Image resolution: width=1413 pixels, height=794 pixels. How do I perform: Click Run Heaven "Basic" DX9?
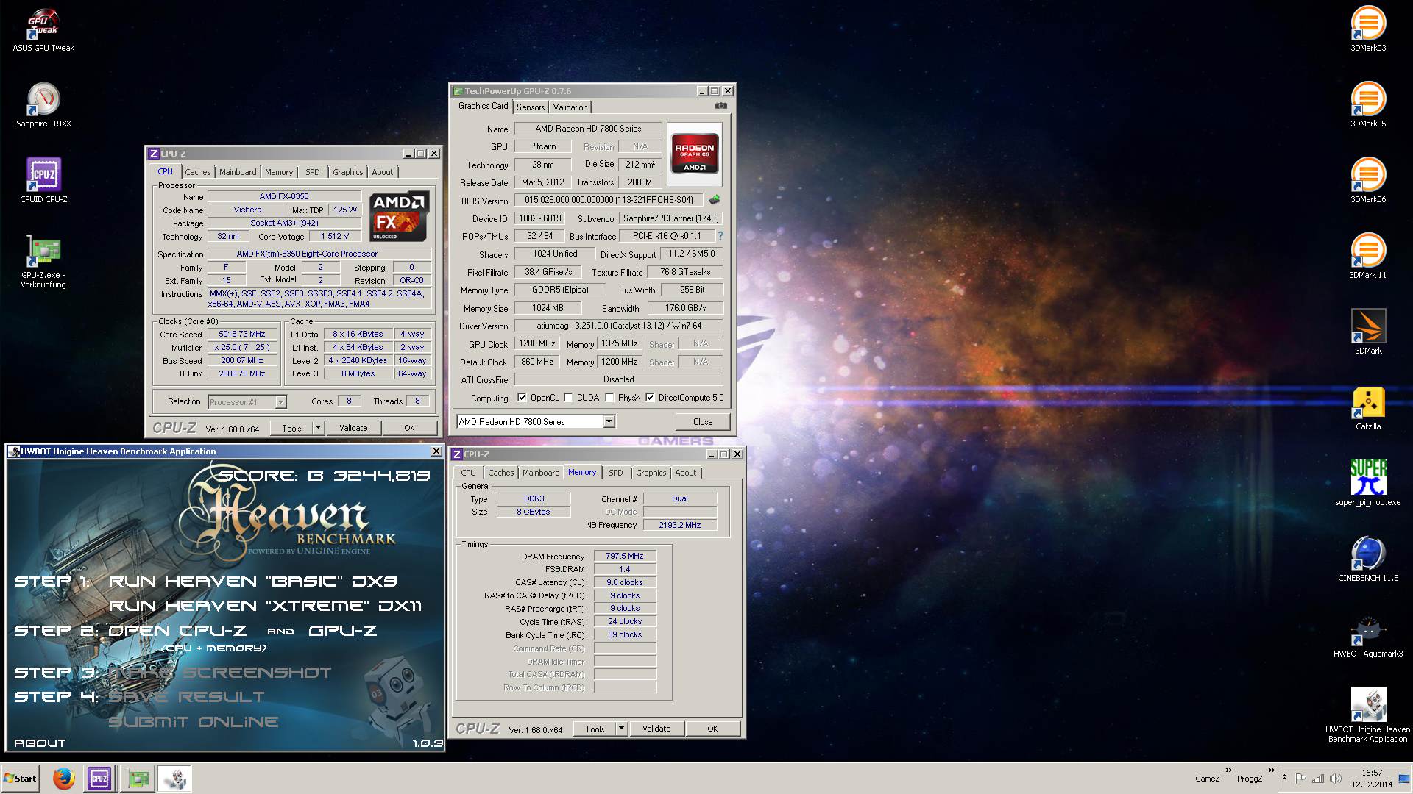[252, 582]
